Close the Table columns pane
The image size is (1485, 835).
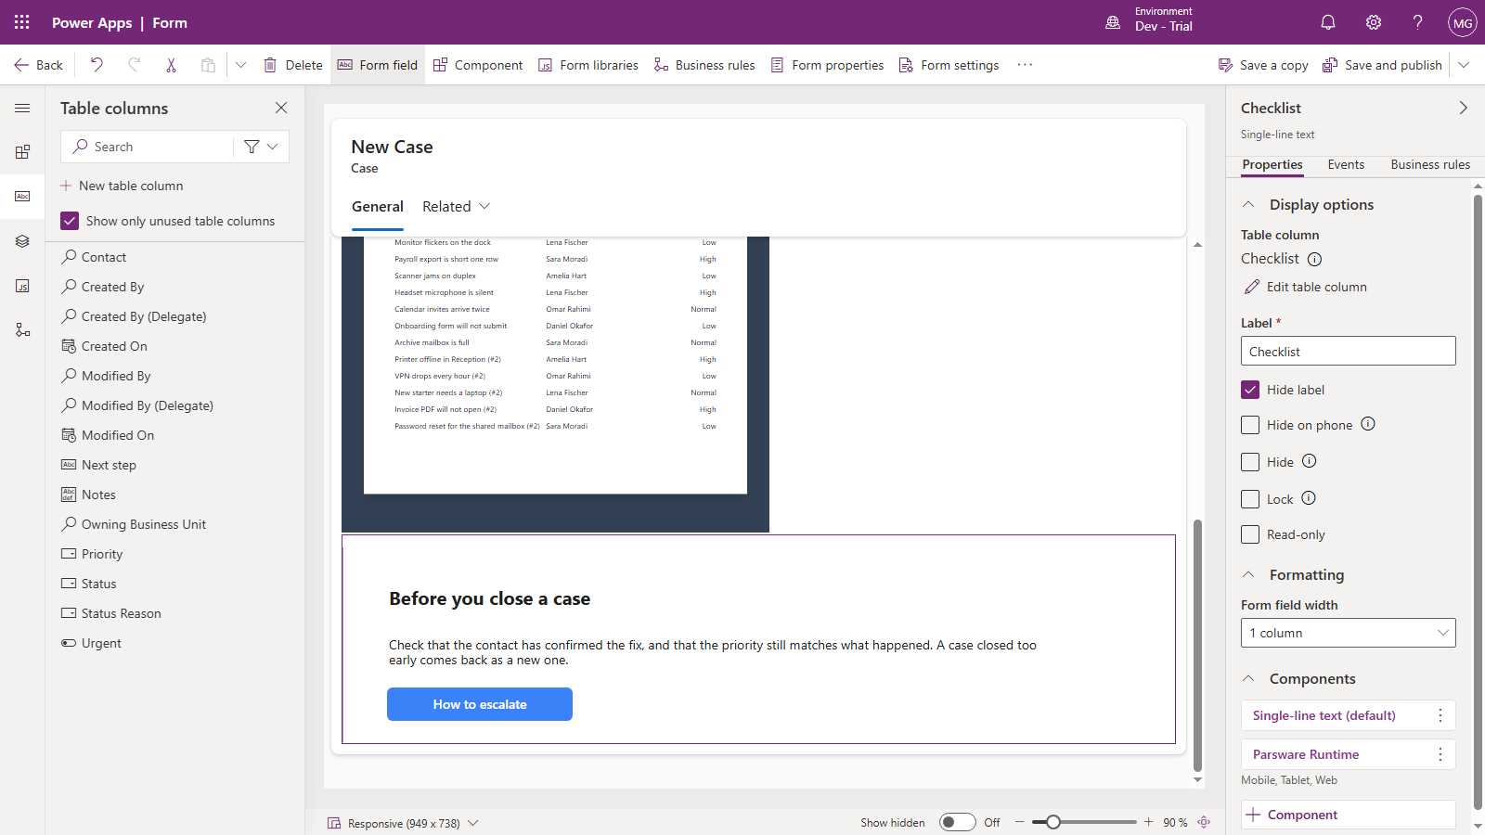[281, 108]
